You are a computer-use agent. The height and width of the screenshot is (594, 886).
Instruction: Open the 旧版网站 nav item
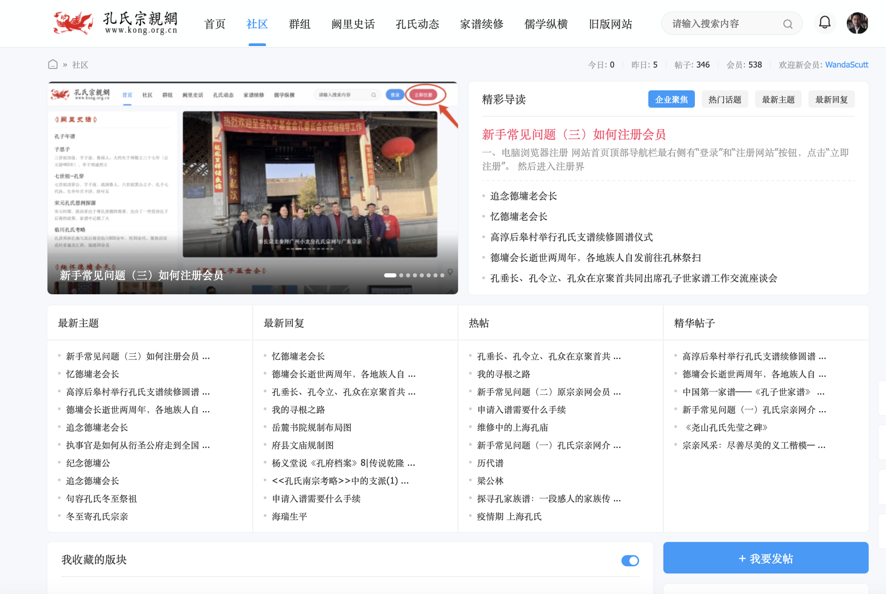coord(610,24)
